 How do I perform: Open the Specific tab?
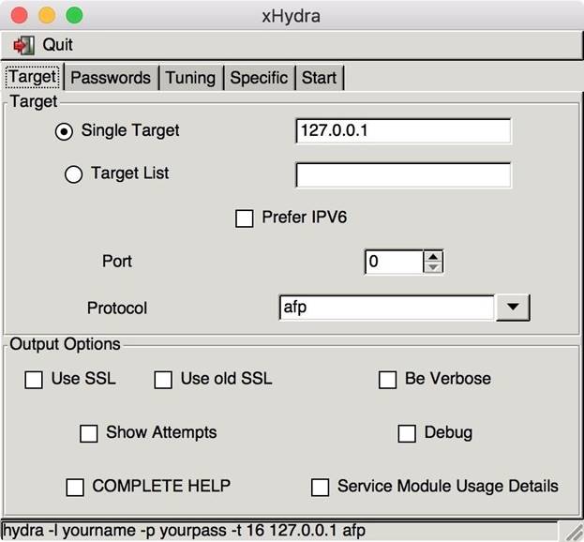pyautogui.click(x=259, y=78)
